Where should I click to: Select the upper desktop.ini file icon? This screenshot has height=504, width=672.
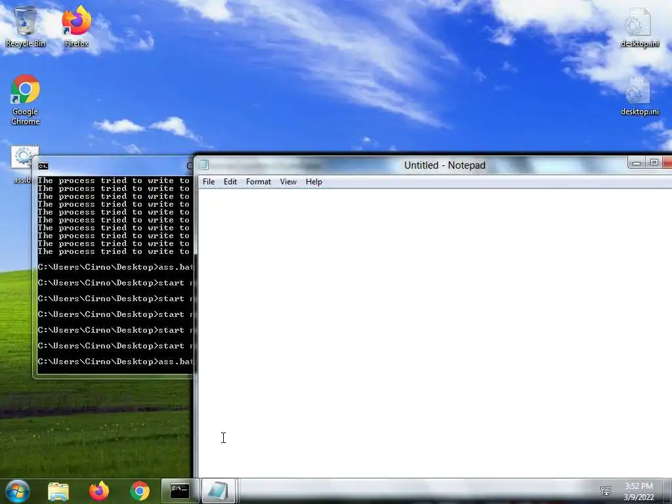tap(639, 26)
